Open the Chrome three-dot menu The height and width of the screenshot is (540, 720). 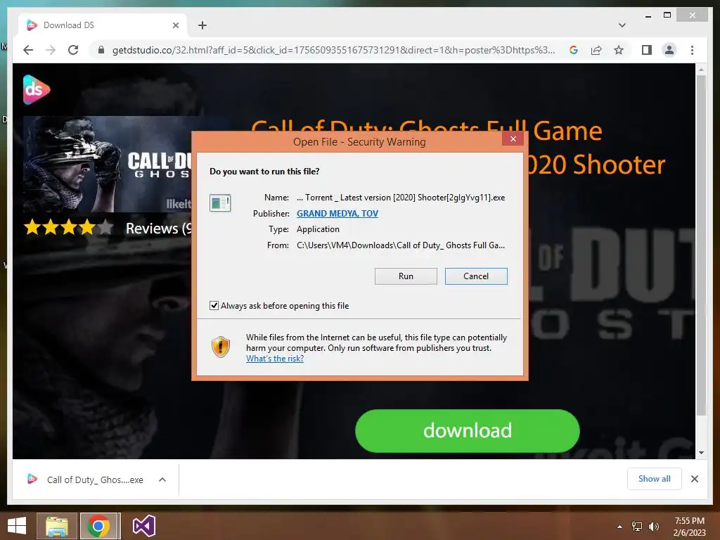point(692,50)
